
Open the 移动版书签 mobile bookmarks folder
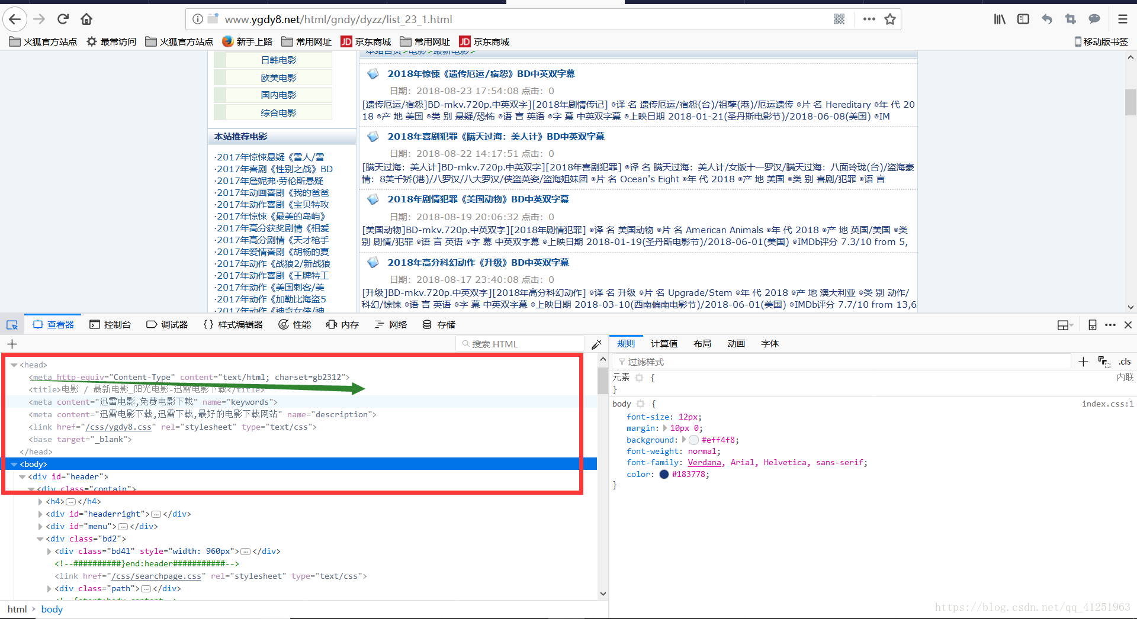pos(1101,41)
